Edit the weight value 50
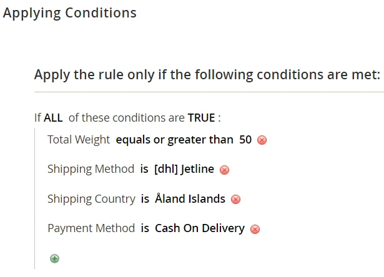The width and height of the screenshot is (384, 277). coord(245,140)
